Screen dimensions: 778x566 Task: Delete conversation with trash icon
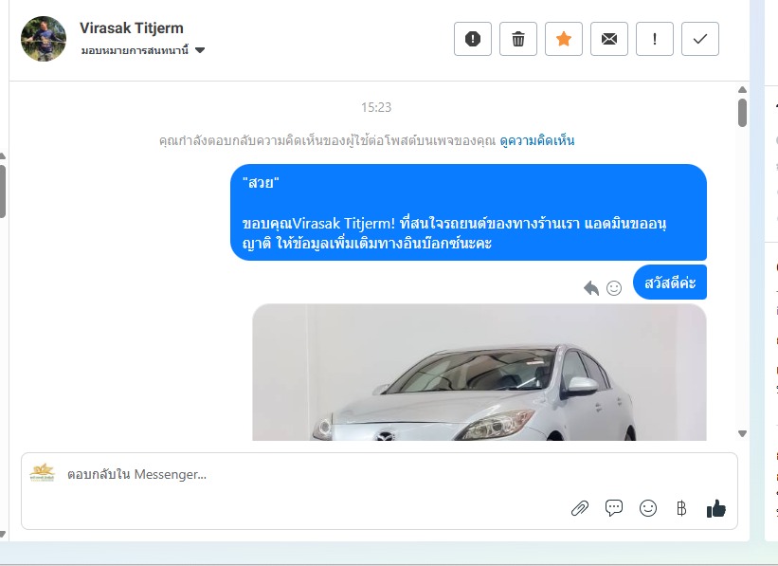(x=518, y=39)
